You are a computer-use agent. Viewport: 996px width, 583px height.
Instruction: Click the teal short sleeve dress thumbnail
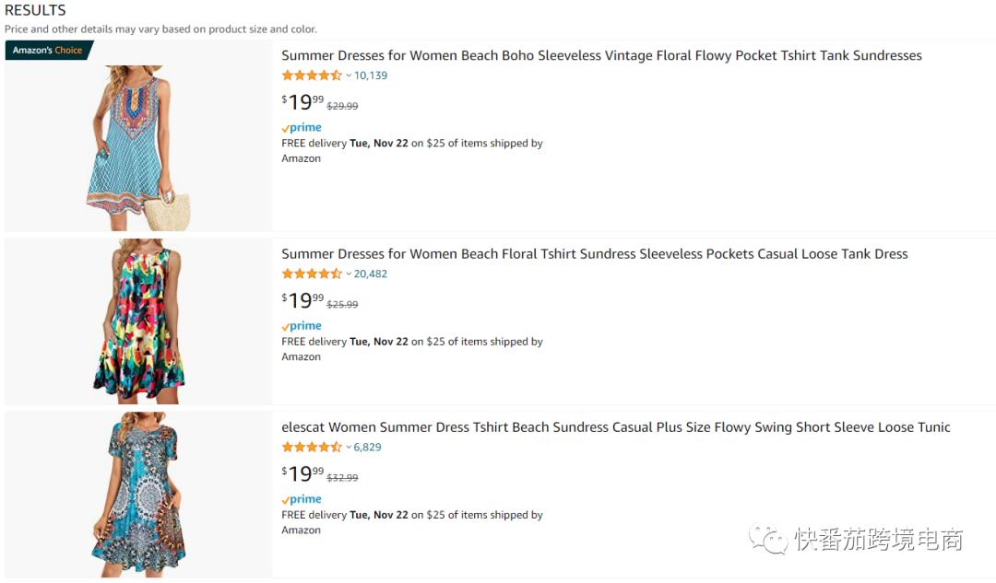[138, 494]
